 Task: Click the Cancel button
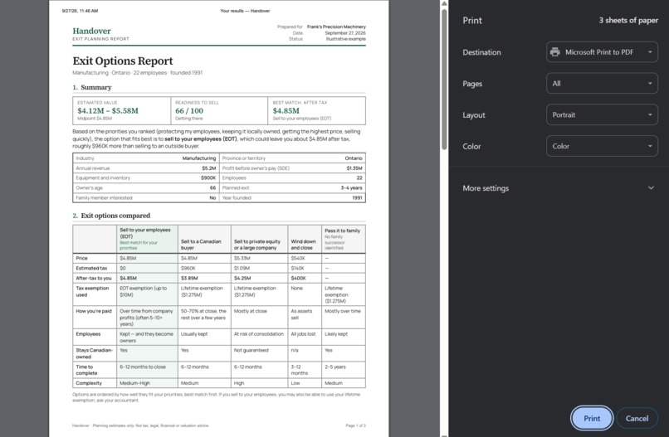click(x=637, y=418)
